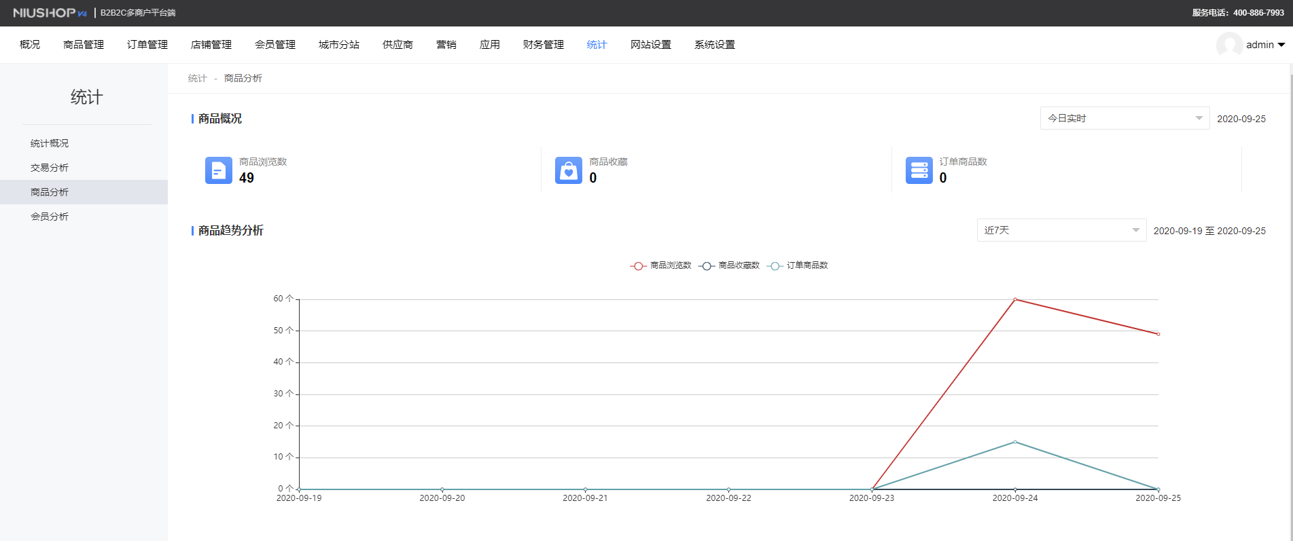Open 会员管理 menu
Screen dimensions: 1293x541
[275, 45]
